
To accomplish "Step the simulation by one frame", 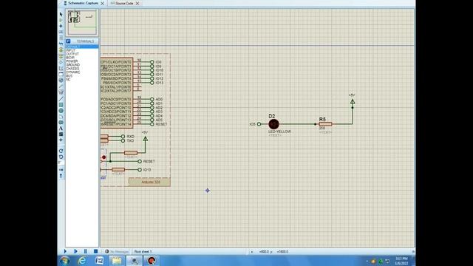I will pyautogui.click(x=75, y=251).
